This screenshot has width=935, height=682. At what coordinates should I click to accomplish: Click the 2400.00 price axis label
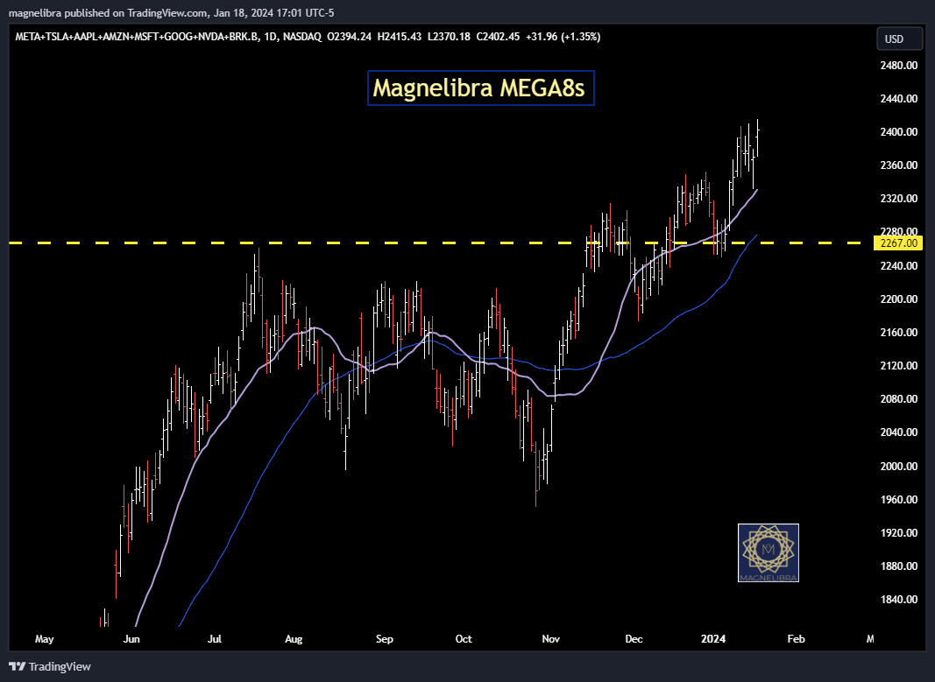point(898,131)
